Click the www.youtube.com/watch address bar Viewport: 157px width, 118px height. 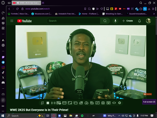[x=37, y=9]
